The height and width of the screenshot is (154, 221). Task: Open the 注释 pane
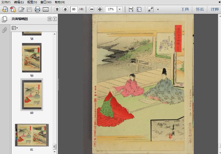[x=215, y=9]
